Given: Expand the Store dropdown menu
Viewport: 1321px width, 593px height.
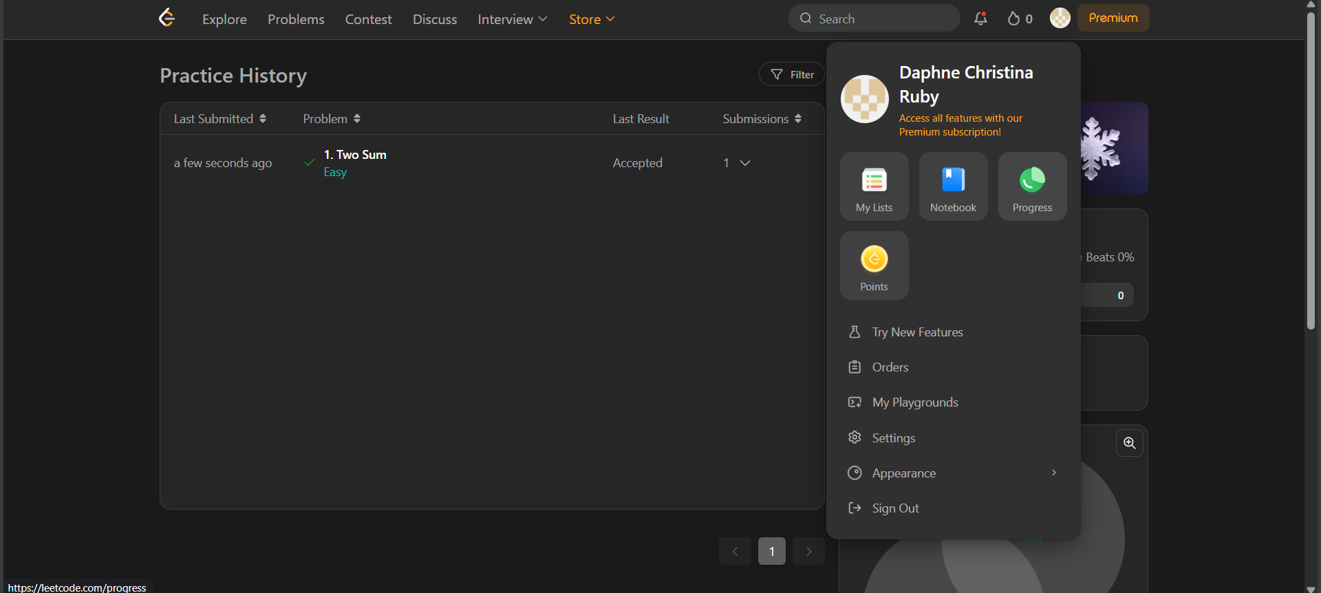Looking at the screenshot, I should click(x=591, y=19).
